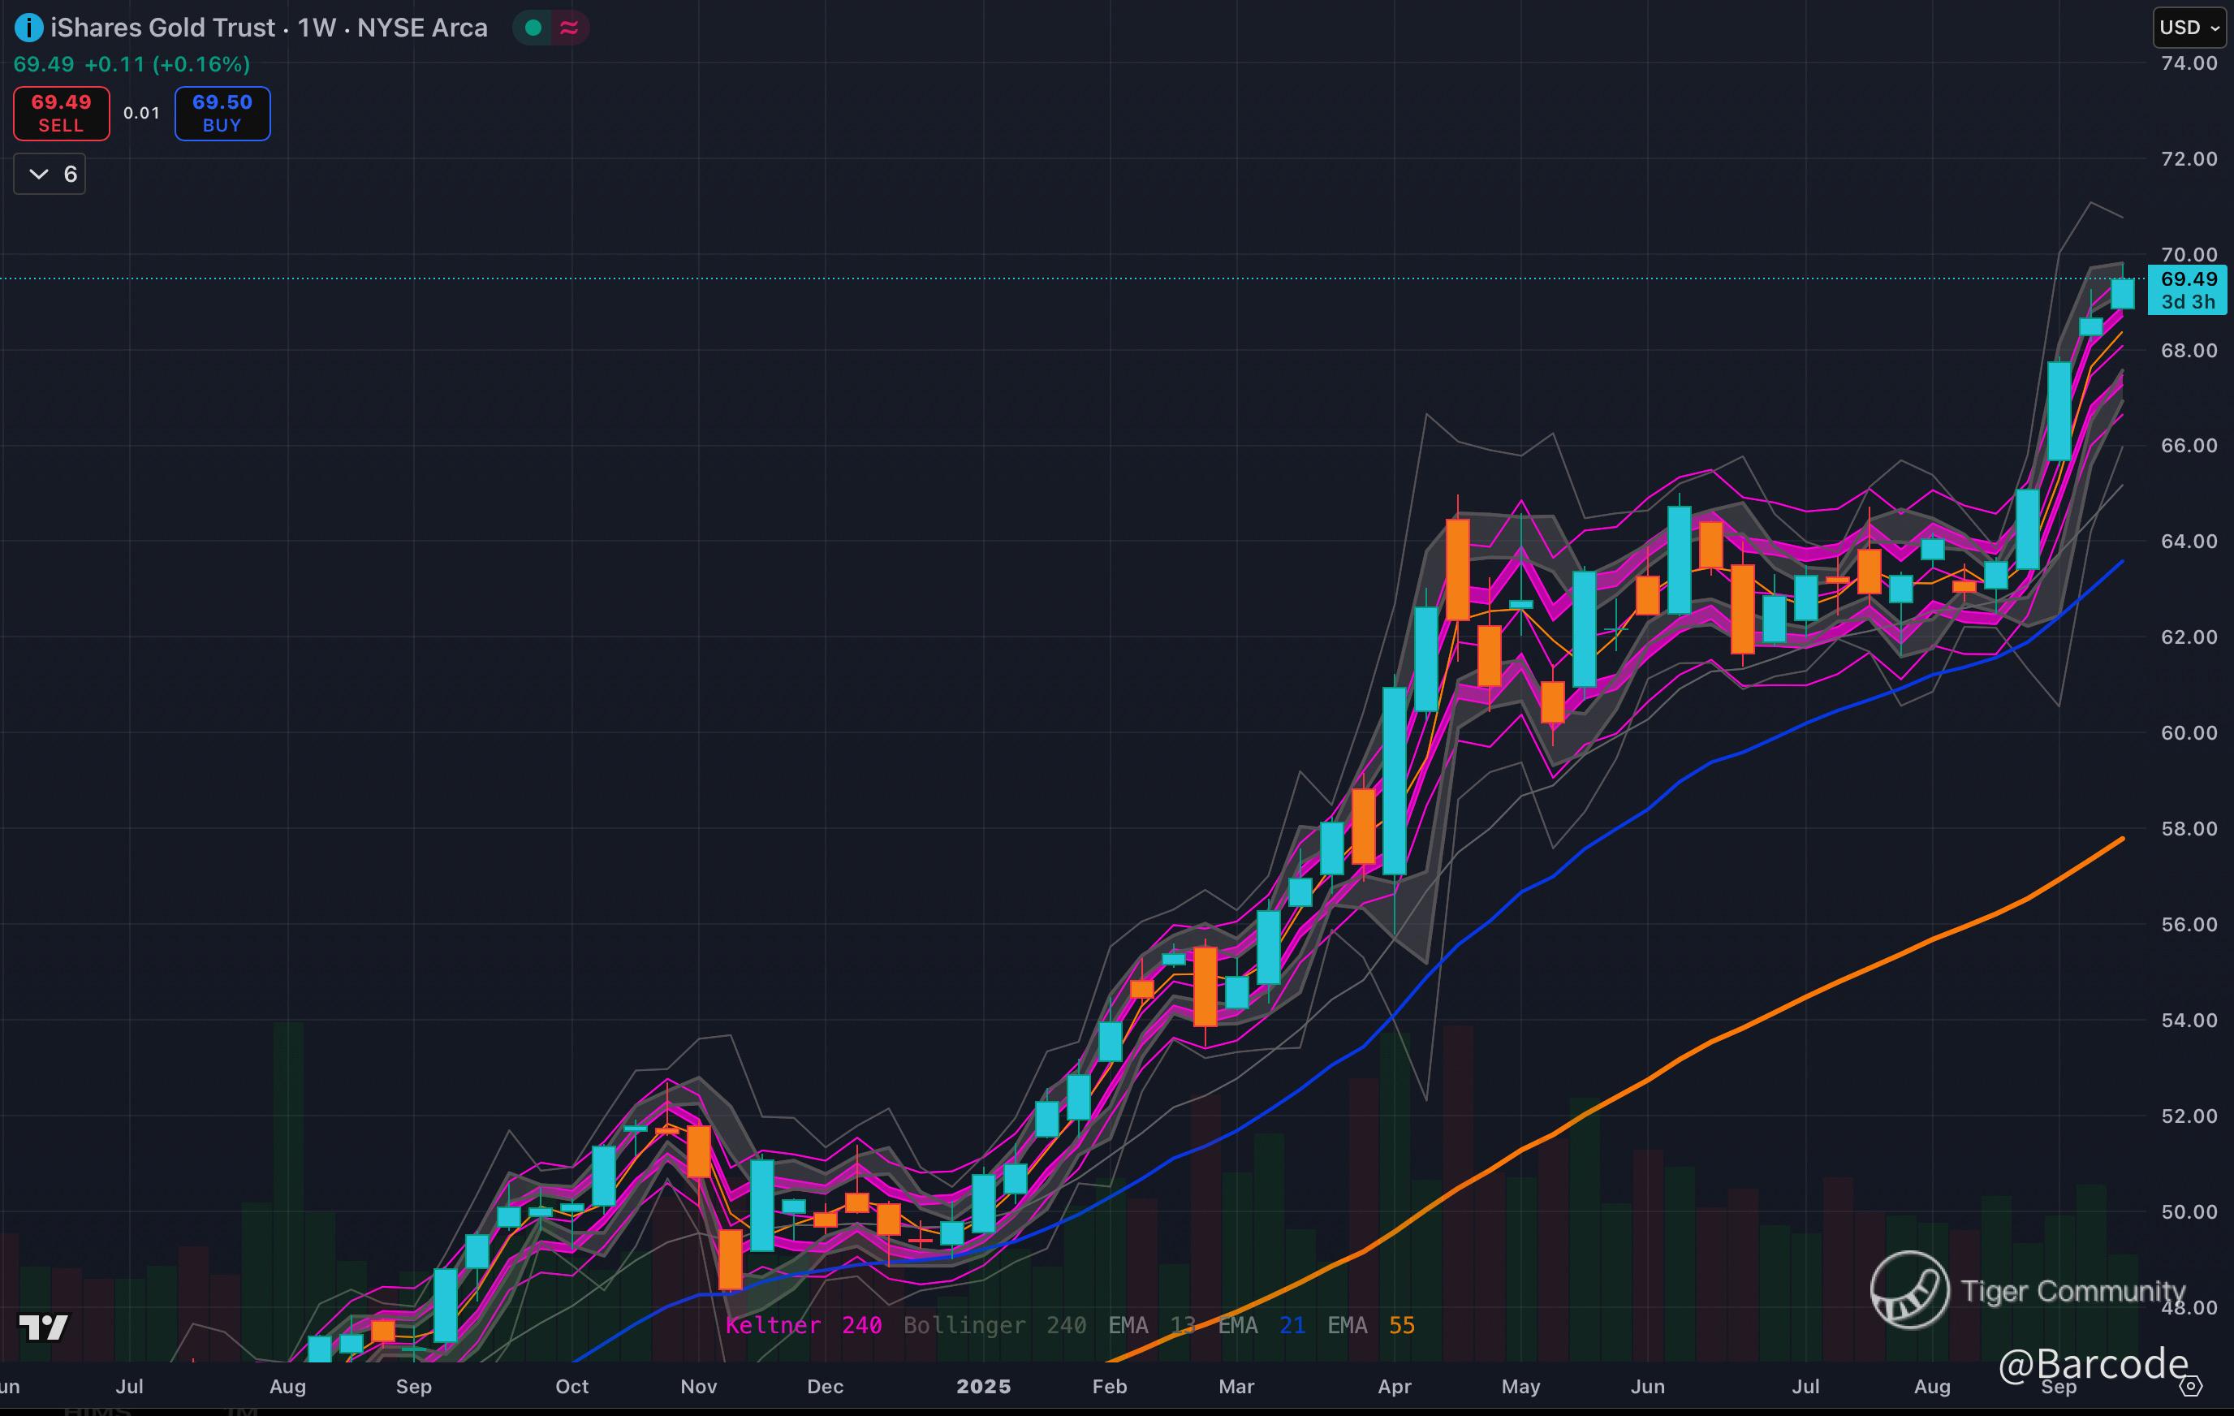Click the TradingView logo in bottom-left corner
Viewport: 2234px width, 1416px height.
[44, 1327]
